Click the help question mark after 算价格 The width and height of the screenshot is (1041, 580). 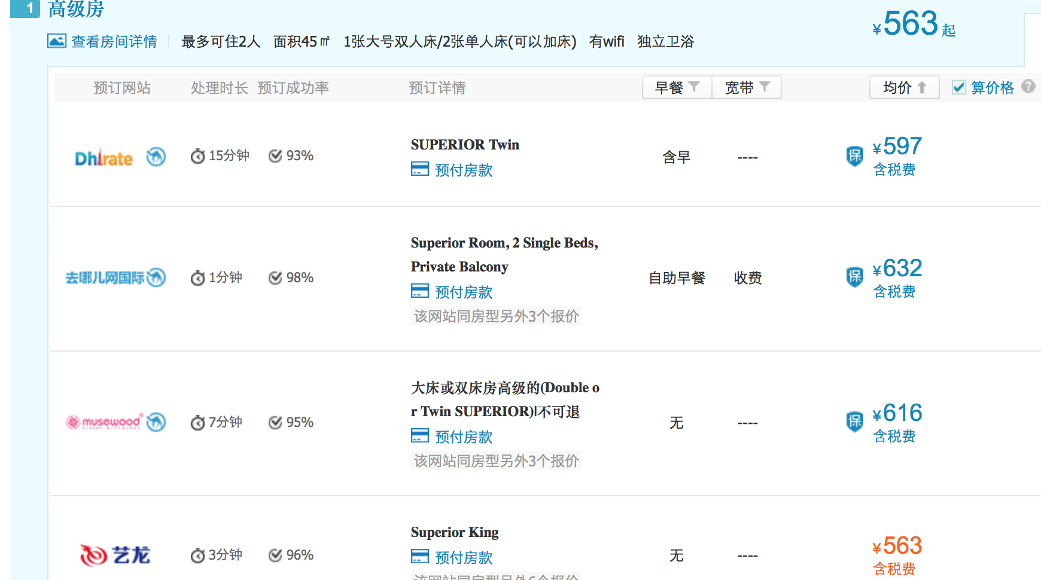[x=1028, y=87]
